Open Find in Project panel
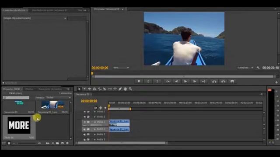280x157 pixels. pos(52,143)
